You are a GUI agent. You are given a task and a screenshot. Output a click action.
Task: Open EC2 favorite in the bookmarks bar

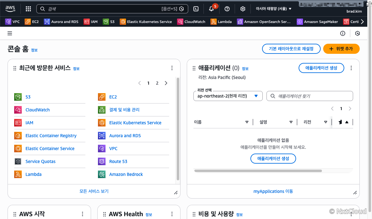pyautogui.click(x=32, y=22)
